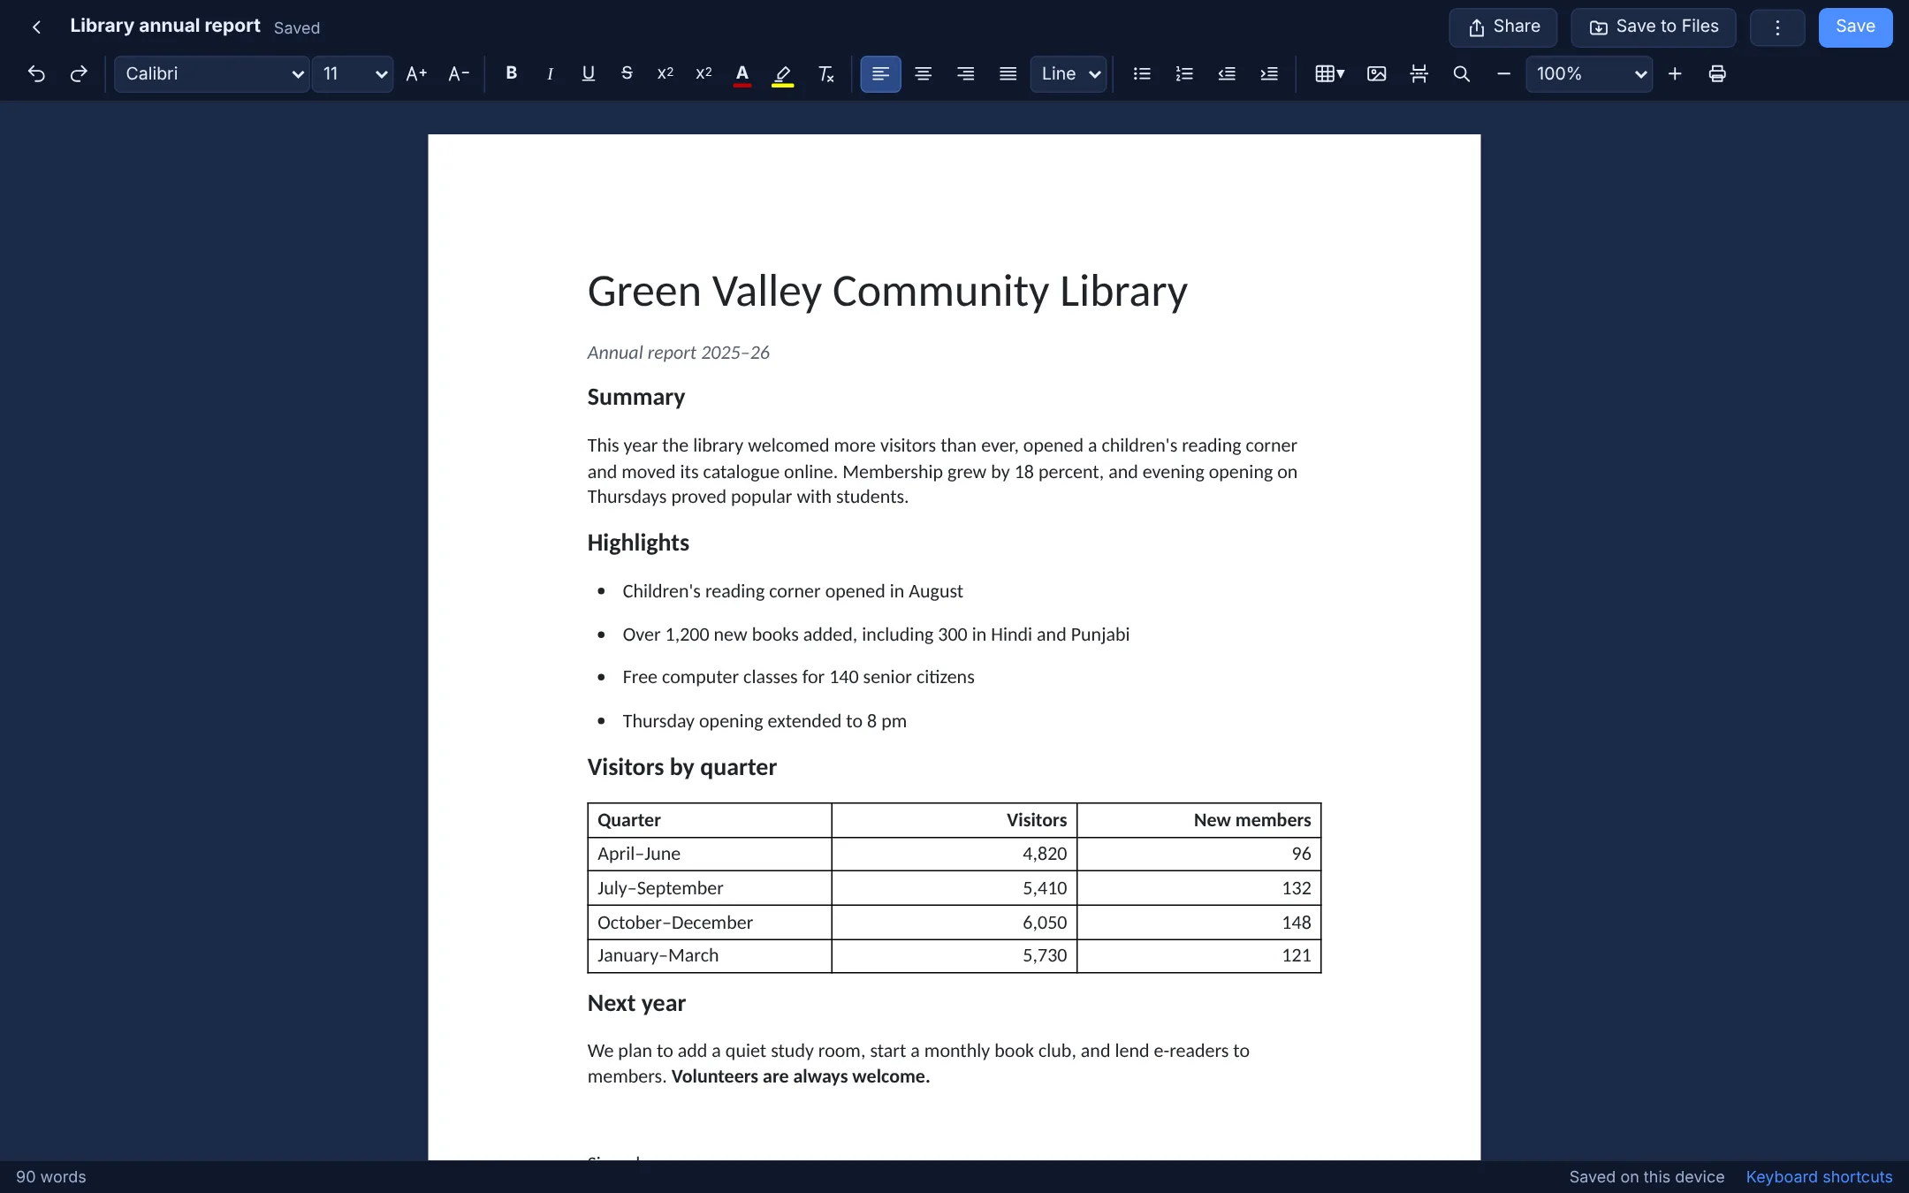This screenshot has height=1193, width=1909.
Task: Redo the last edit
Action: [79, 74]
